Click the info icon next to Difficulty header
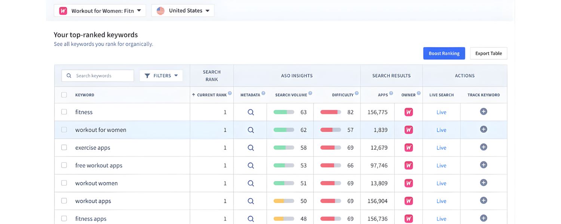 click(x=357, y=92)
